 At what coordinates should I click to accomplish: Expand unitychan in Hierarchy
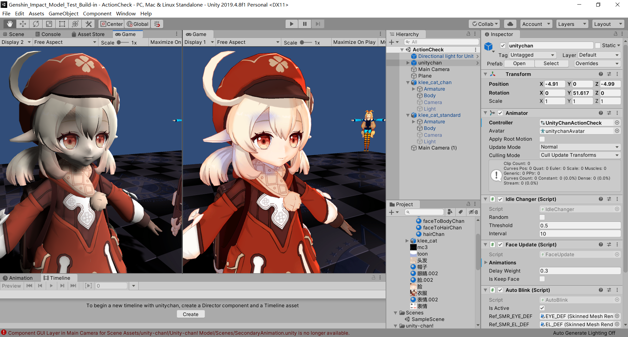coord(408,63)
